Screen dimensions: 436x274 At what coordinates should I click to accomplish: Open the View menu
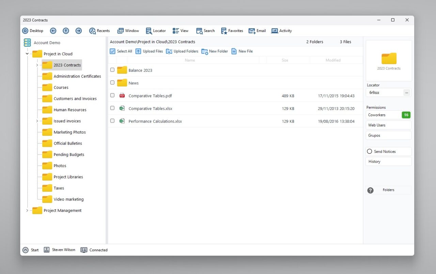(181, 31)
